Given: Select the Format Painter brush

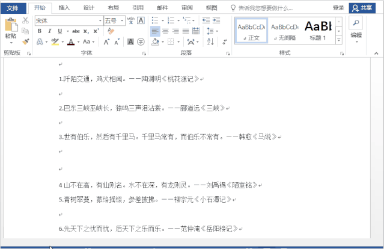Looking at the screenshot, I should coord(25,41).
